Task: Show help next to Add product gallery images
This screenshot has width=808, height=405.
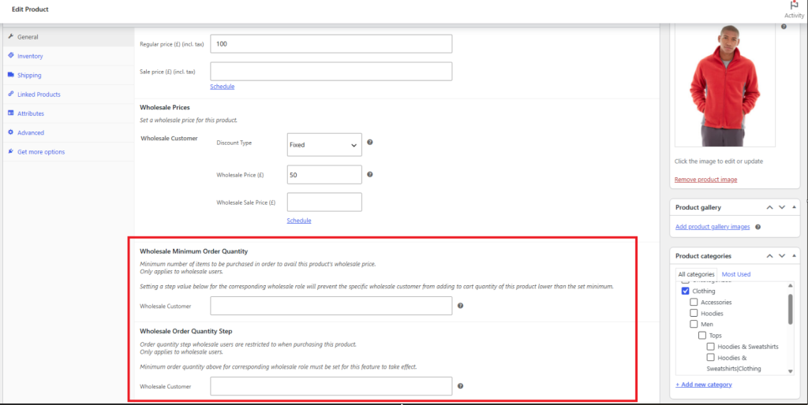Action: click(758, 227)
